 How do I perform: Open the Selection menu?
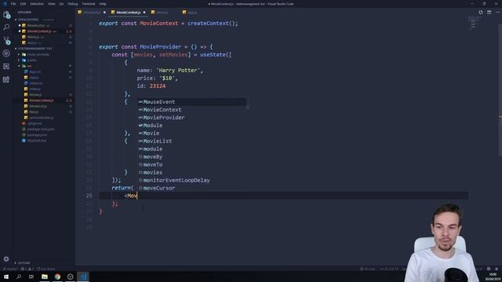[37, 4]
